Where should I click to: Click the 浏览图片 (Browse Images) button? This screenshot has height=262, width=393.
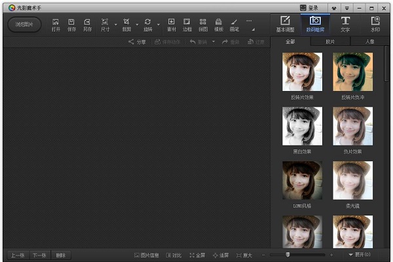(24, 24)
